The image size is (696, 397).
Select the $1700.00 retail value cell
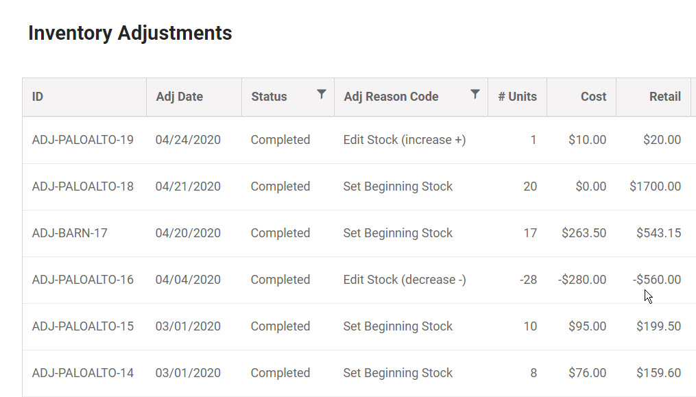click(655, 187)
